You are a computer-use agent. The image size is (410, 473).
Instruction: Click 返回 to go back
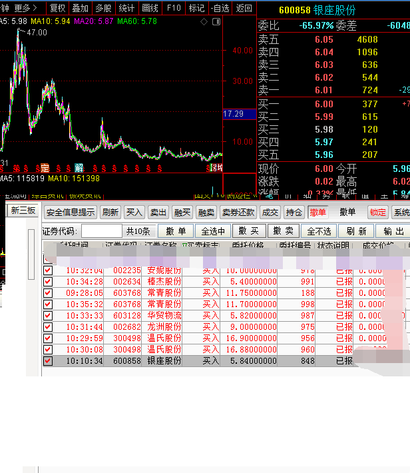[244, 8]
